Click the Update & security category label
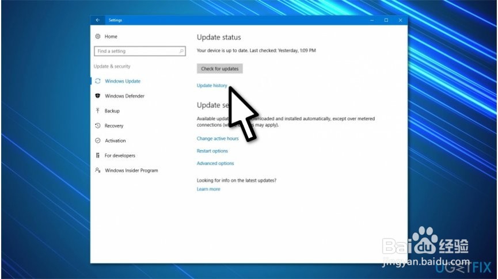Viewport: 498px width, 279px height. pos(112,66)
